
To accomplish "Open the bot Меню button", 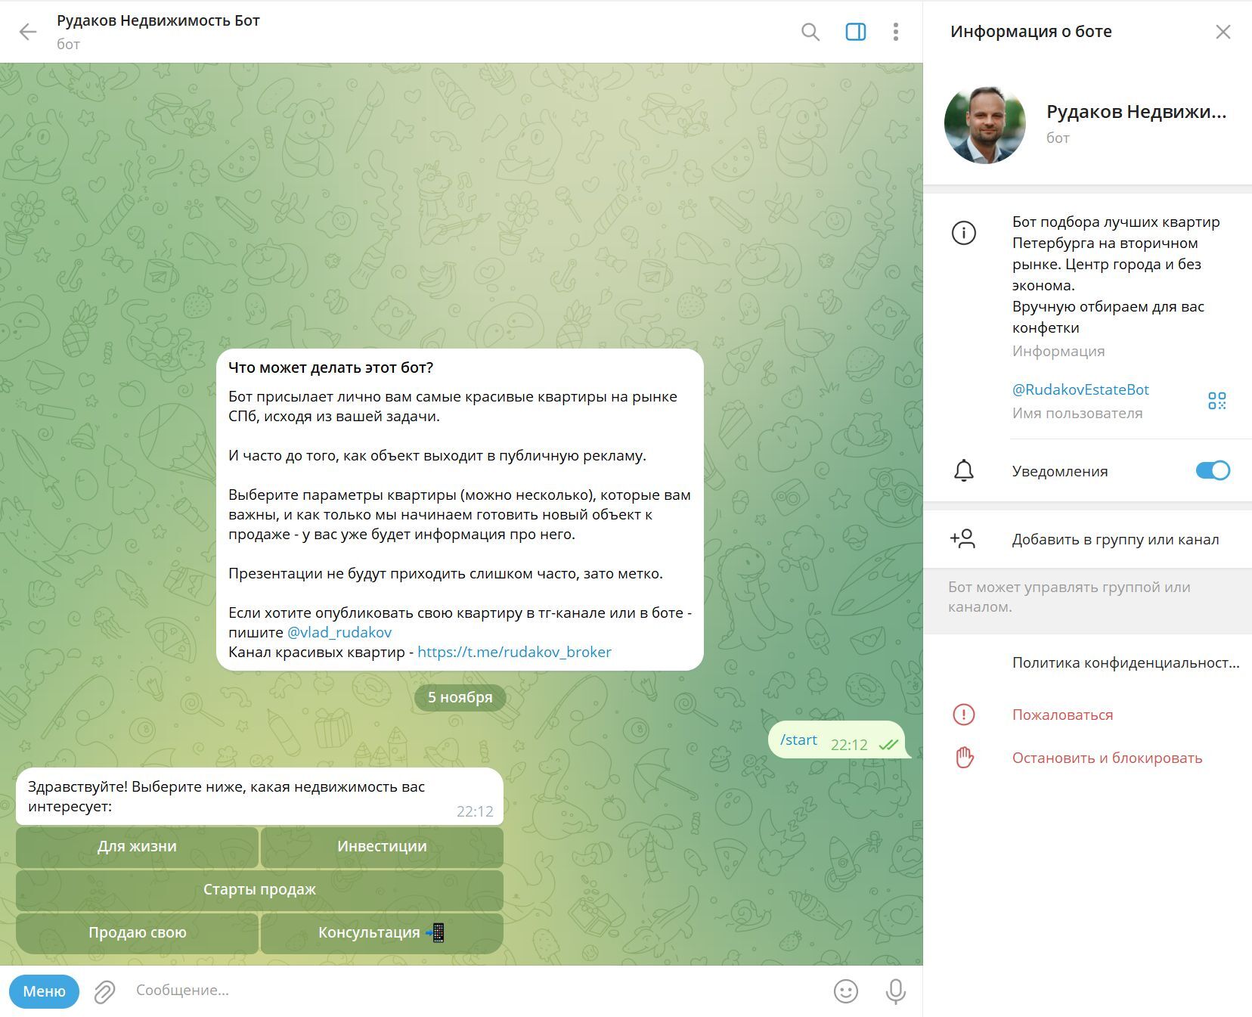I will (x=45, y=991).
